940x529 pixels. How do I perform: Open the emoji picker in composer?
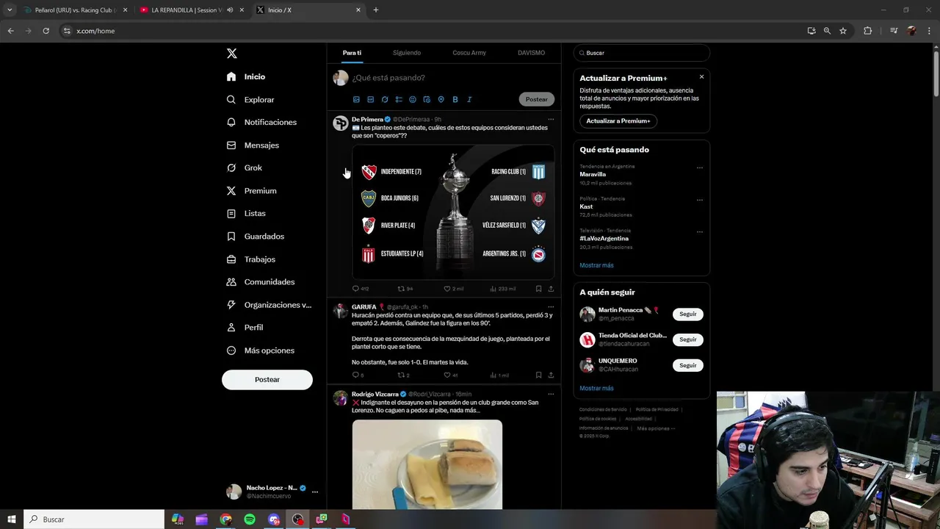point(413,99)
